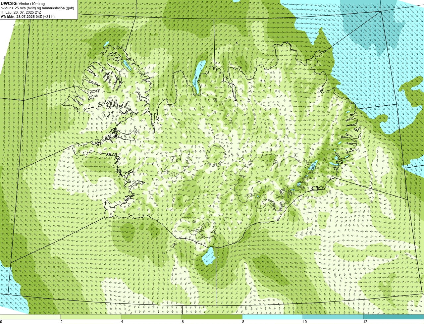The height and width of the screenshot is (324, 424).
Task: Click the legend scale label '8'
Action: [x=243, y=322]
